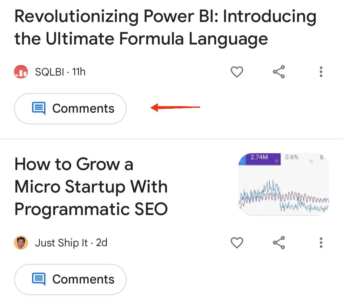Favorite the Micro Startup SEO article

tap(237, 243)
